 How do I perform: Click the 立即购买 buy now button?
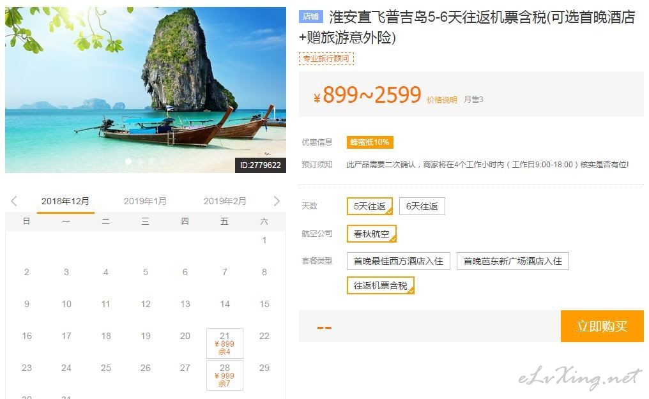(x=602, y=326)
